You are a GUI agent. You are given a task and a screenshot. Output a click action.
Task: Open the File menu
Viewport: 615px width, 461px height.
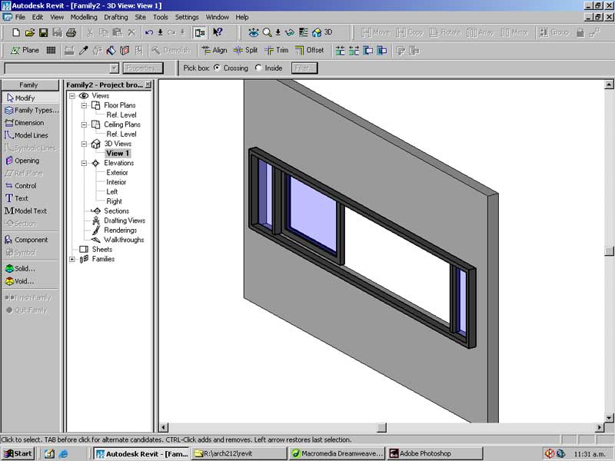pos(20,17)
